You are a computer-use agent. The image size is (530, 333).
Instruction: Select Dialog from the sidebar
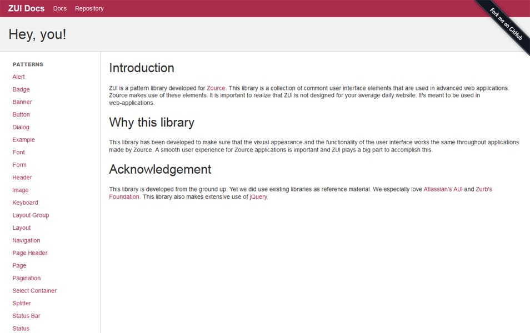point(21,127)
